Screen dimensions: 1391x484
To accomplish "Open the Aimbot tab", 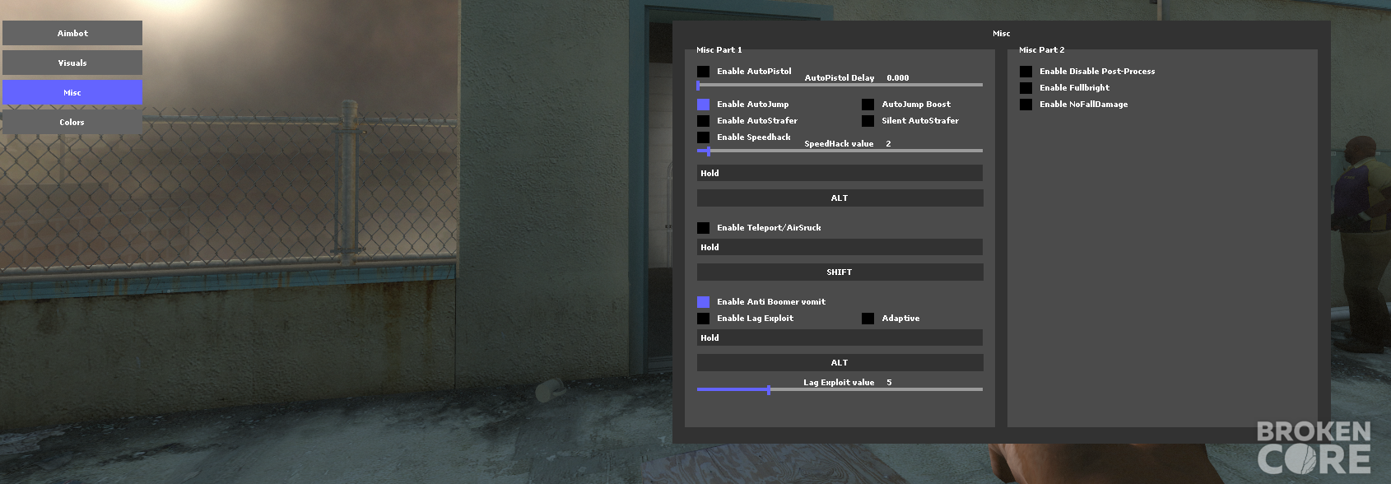I will 72,33.
